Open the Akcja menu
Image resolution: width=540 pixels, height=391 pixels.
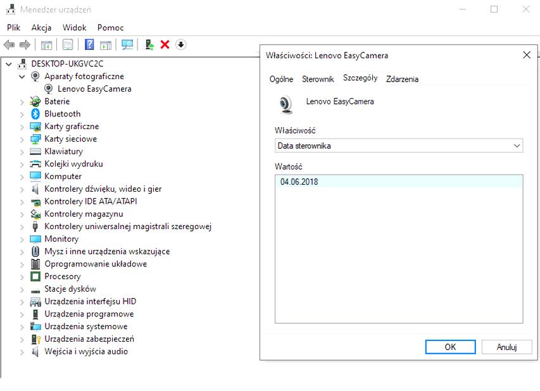(x=41, y=28)
